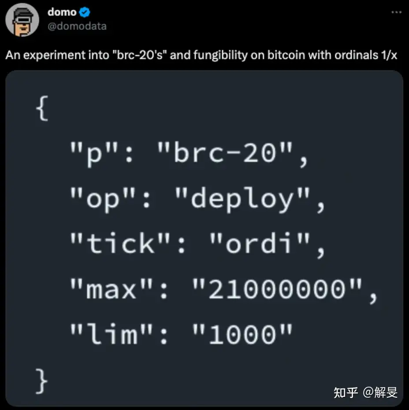409x410 pixels.
Task: Open domo's profile avatar picture
Action: tap(22, 20)
